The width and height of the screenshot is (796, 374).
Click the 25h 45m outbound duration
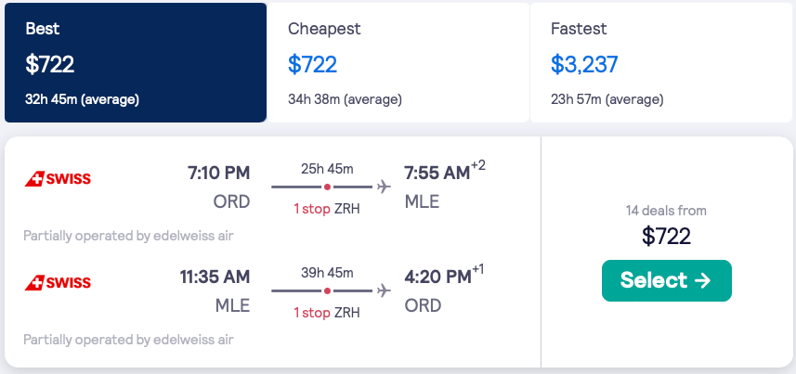point(327,169)
